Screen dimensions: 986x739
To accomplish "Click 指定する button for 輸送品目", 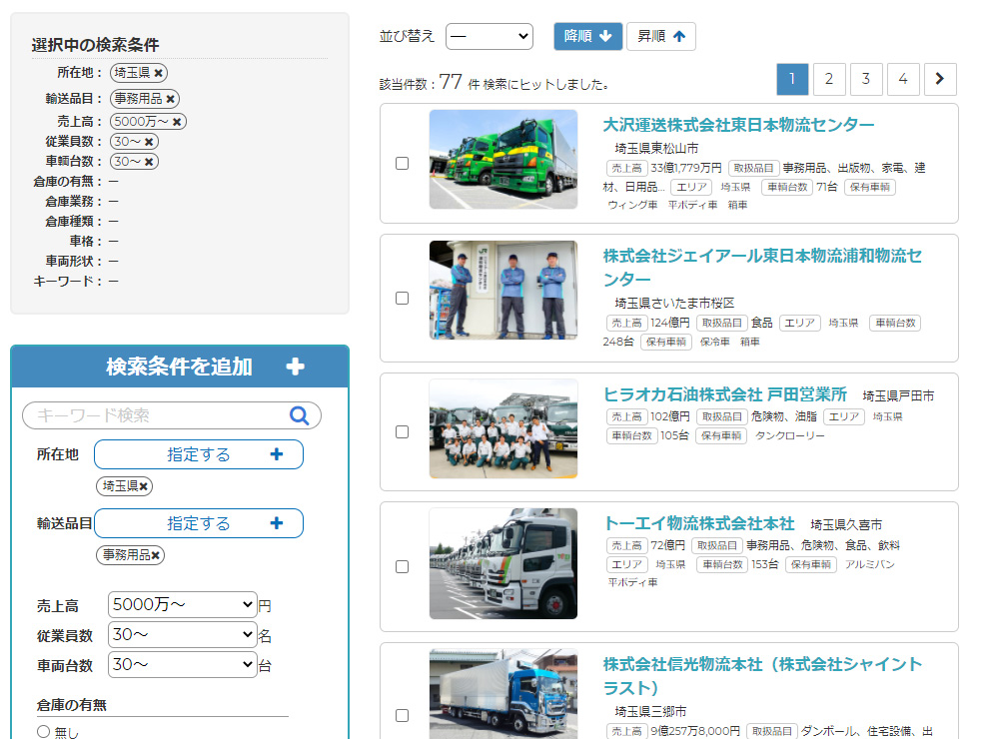I will [x=199, y=523].
